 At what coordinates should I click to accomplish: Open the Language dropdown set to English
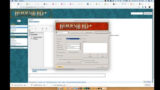[73, 39]
